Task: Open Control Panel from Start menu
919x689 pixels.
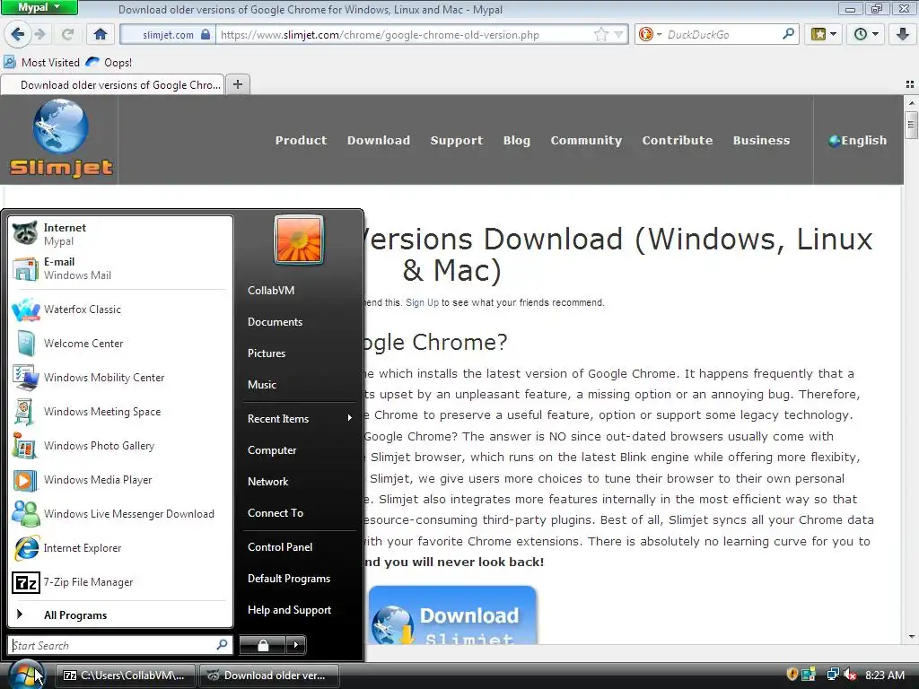Action: [x=299, y=546]
